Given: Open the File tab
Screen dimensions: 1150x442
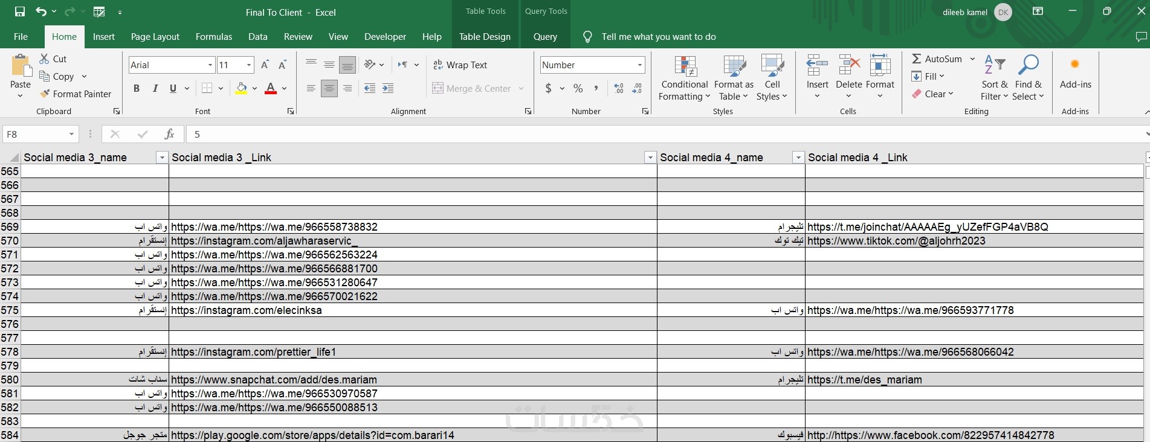Looking at the screenshot, I should click(x=21, y=36).
